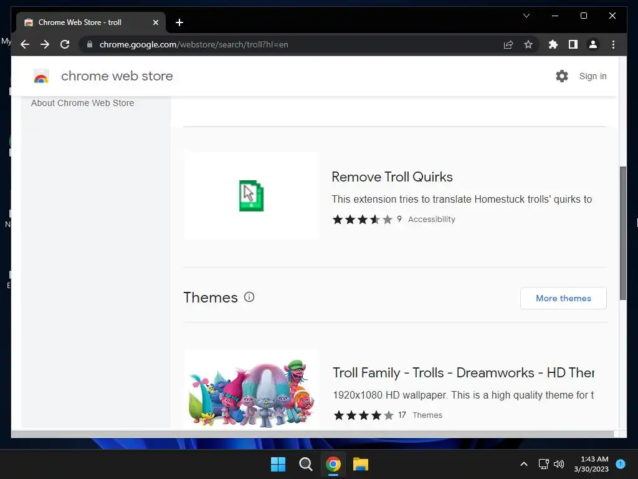Open Windows taskbar search
Image resolution: width=638 pixels, height=479 pixels.
[x=305, y=464]
